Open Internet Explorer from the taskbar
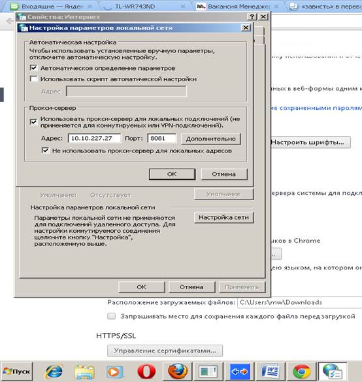The width and height of the screenshot is (362, 382). 54,372
